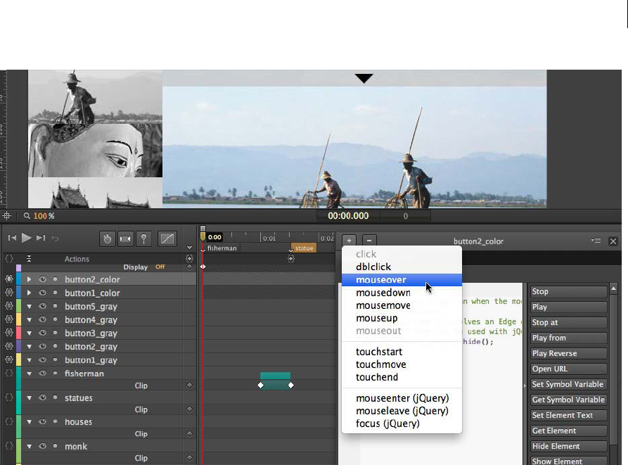Choose mouseenter (jQuery) from event list
The width and height of the screenshot is (628, 465).
[x=402, y=398]
